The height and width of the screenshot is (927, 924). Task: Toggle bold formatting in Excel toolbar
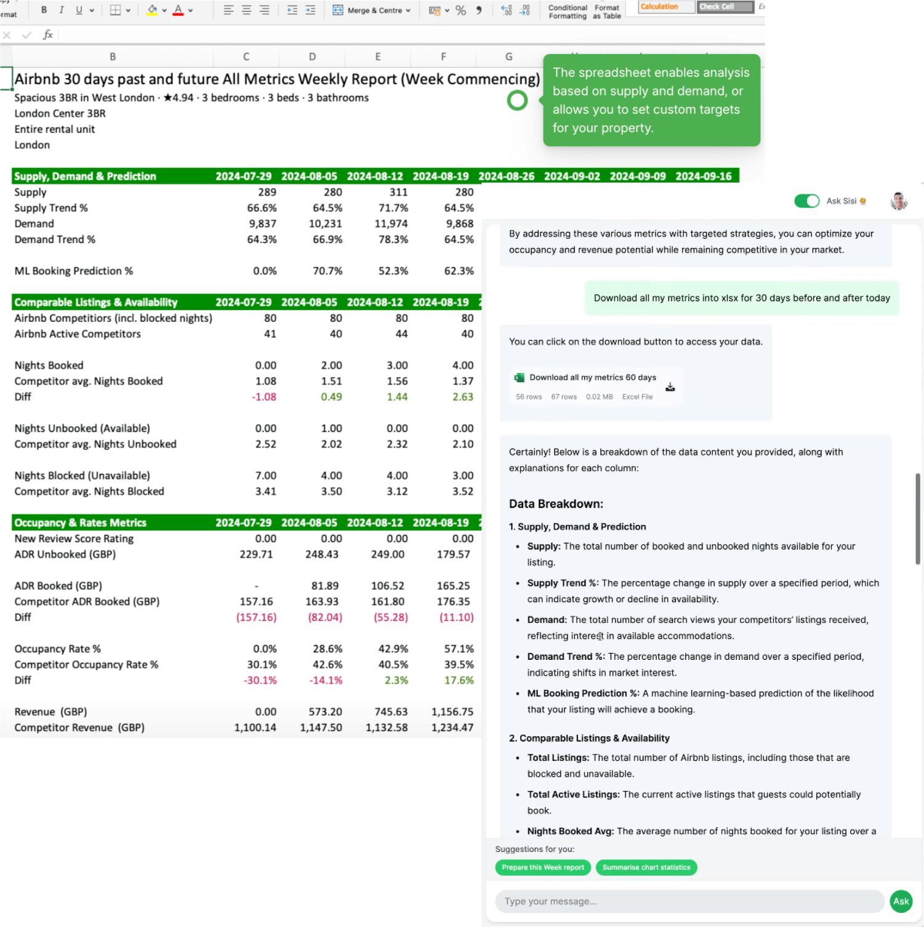[x=44, y=10]
